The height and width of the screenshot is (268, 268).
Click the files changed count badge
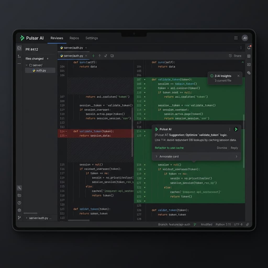[48, 59]
